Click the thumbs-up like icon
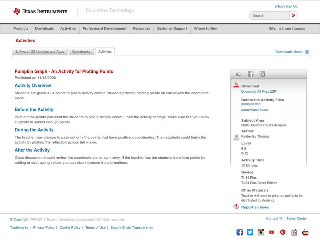The height and width of the screenshot is (239, 320). 238,74
